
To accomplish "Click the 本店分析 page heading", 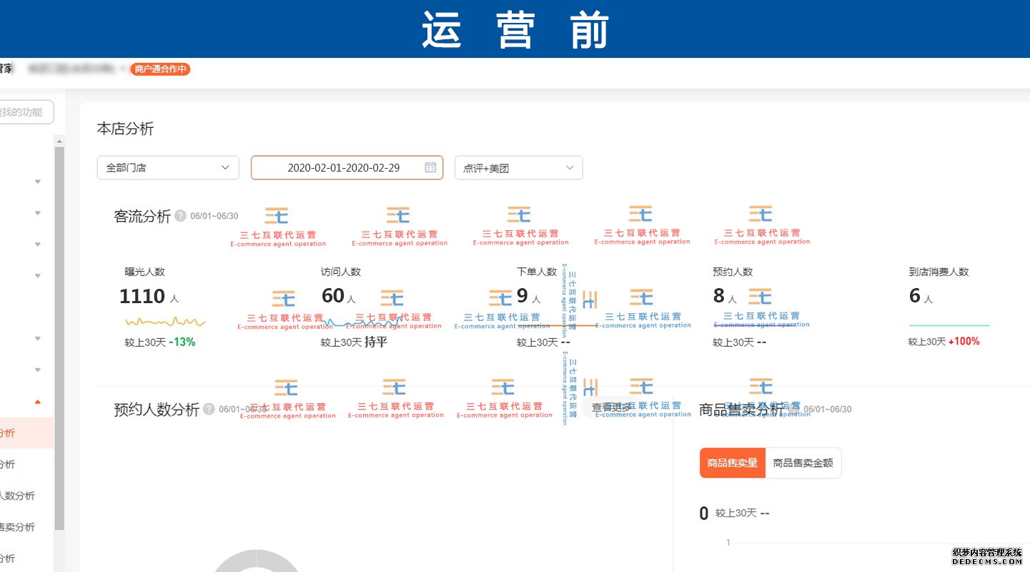I will tap(125, 129).
